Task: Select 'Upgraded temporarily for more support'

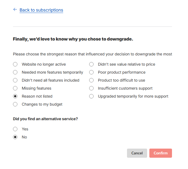Action: 91,96
